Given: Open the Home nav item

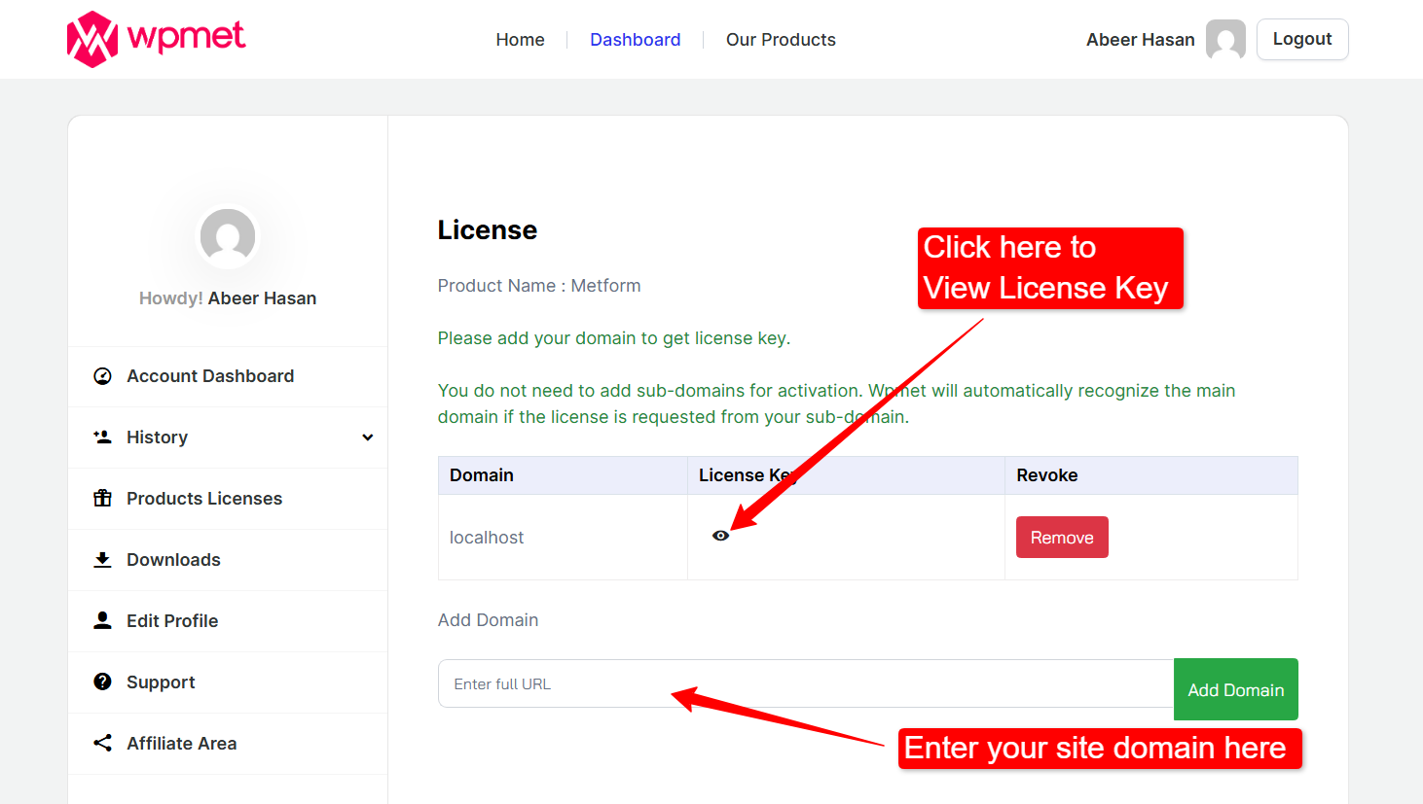Looking at the screenshot, I should (520, 40).
